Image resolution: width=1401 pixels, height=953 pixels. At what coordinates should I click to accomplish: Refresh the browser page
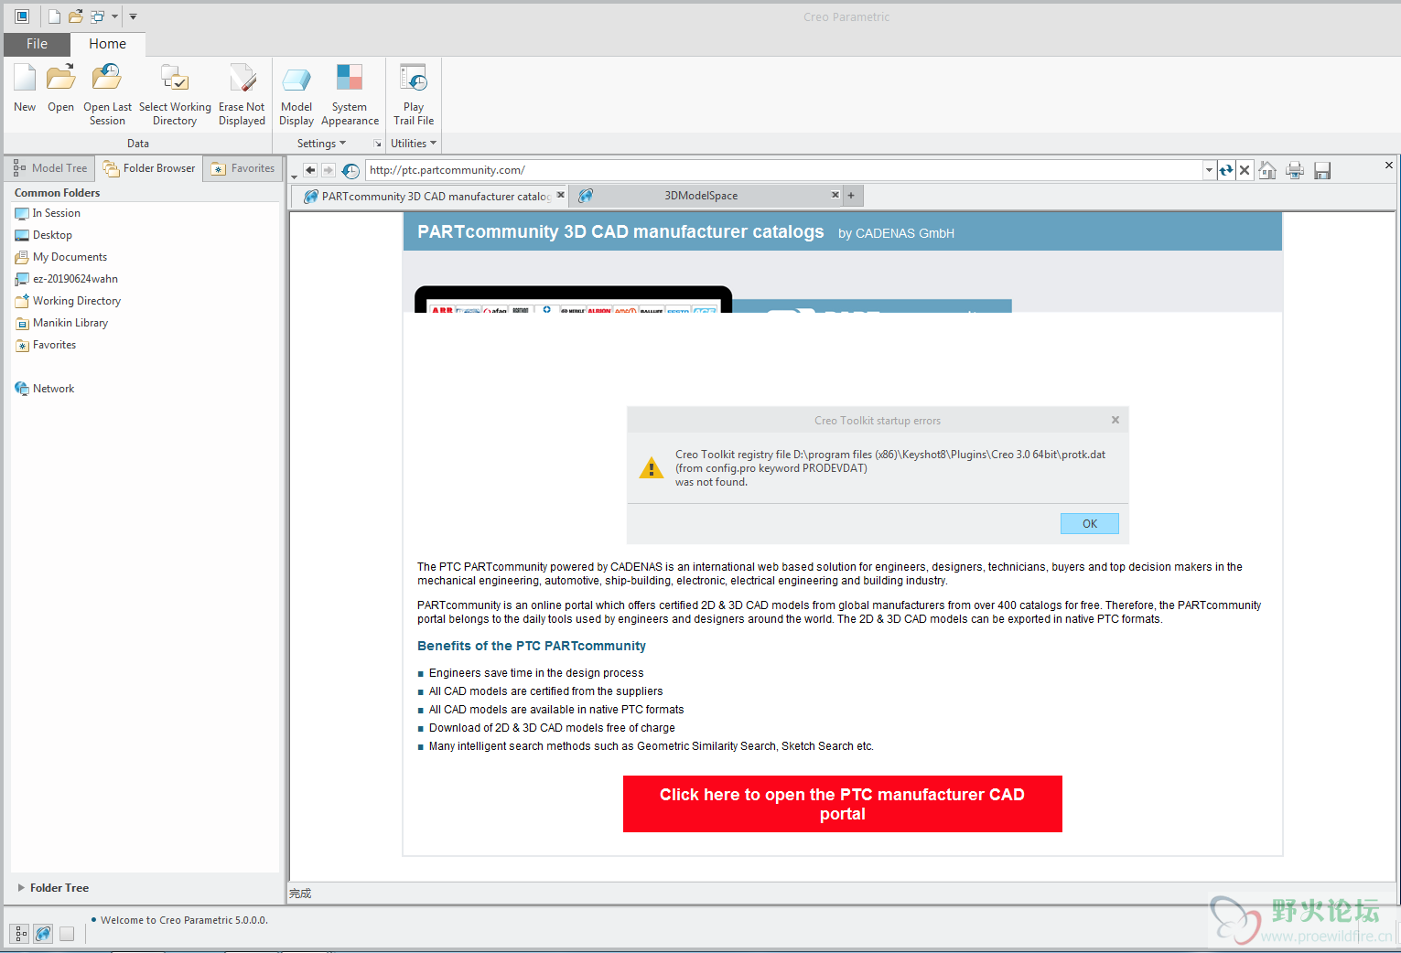[1226, 170]
